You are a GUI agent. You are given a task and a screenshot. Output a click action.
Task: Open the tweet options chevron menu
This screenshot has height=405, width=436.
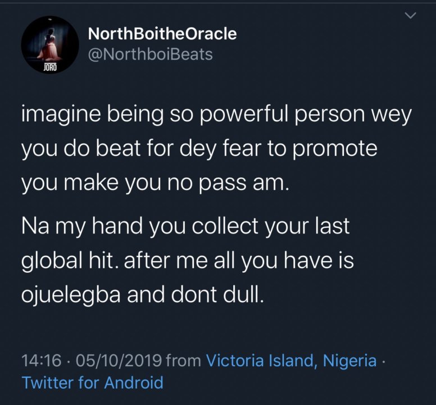click(x=410, y=16)
